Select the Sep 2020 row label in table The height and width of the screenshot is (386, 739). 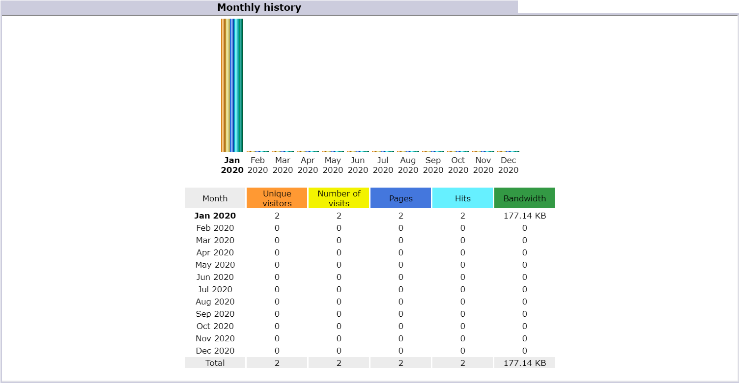(x=215, y=314)
